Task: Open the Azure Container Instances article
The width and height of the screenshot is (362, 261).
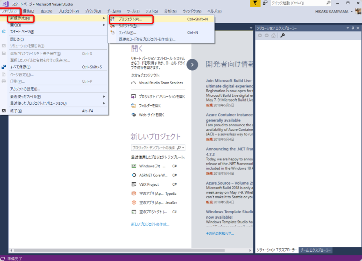Action: 230,118
